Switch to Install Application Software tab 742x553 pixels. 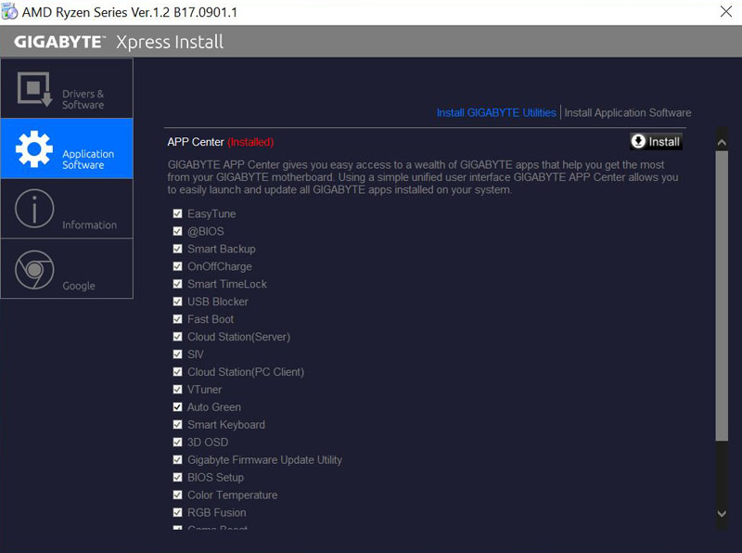628,112
